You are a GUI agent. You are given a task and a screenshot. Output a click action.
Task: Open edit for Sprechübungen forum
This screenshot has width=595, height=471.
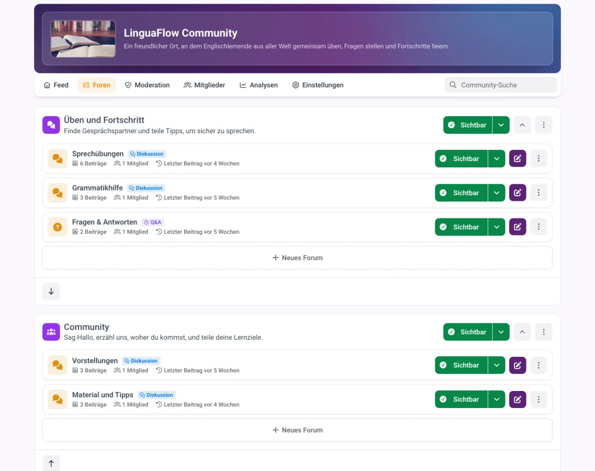517,159
